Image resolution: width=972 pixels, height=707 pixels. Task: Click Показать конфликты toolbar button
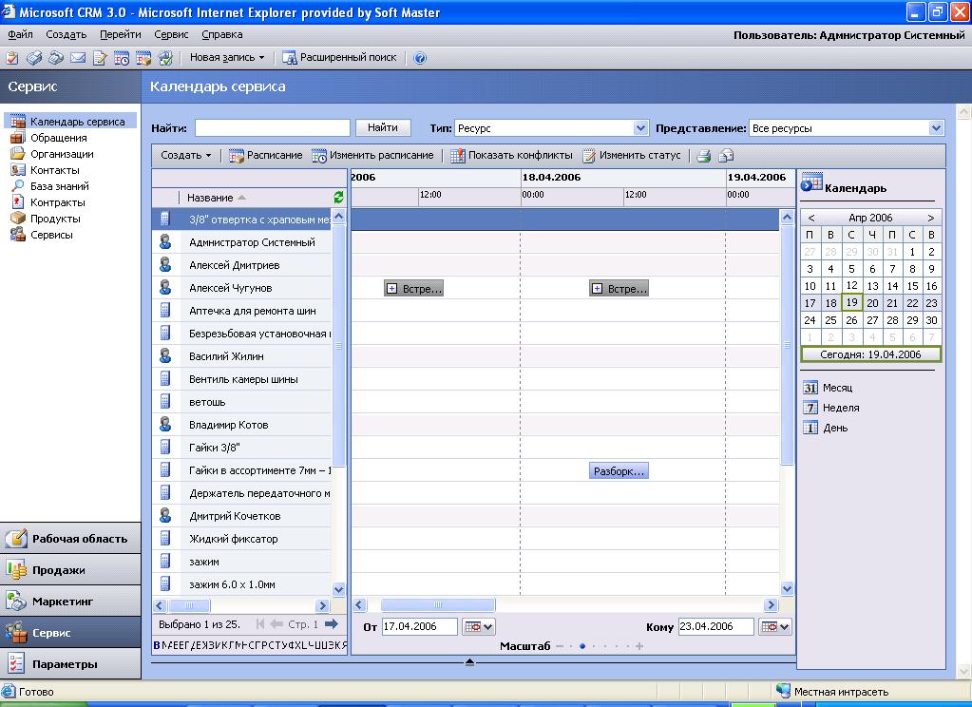pyautogui.click(x=511, y=155)
